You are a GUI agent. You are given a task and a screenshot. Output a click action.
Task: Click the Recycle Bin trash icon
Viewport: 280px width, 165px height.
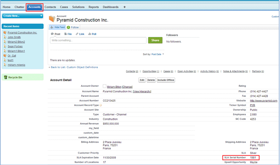(6, 77)
